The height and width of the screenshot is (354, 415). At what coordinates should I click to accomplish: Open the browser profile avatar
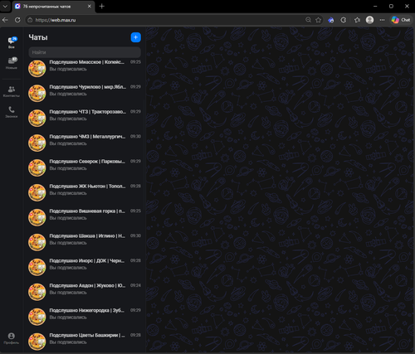point(369,20)
